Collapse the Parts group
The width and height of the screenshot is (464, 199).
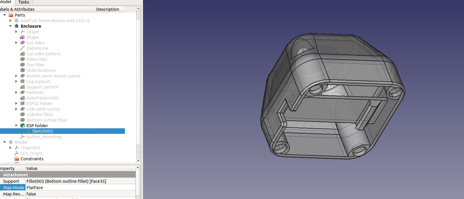pyautogui.click(x=4, y=15)
